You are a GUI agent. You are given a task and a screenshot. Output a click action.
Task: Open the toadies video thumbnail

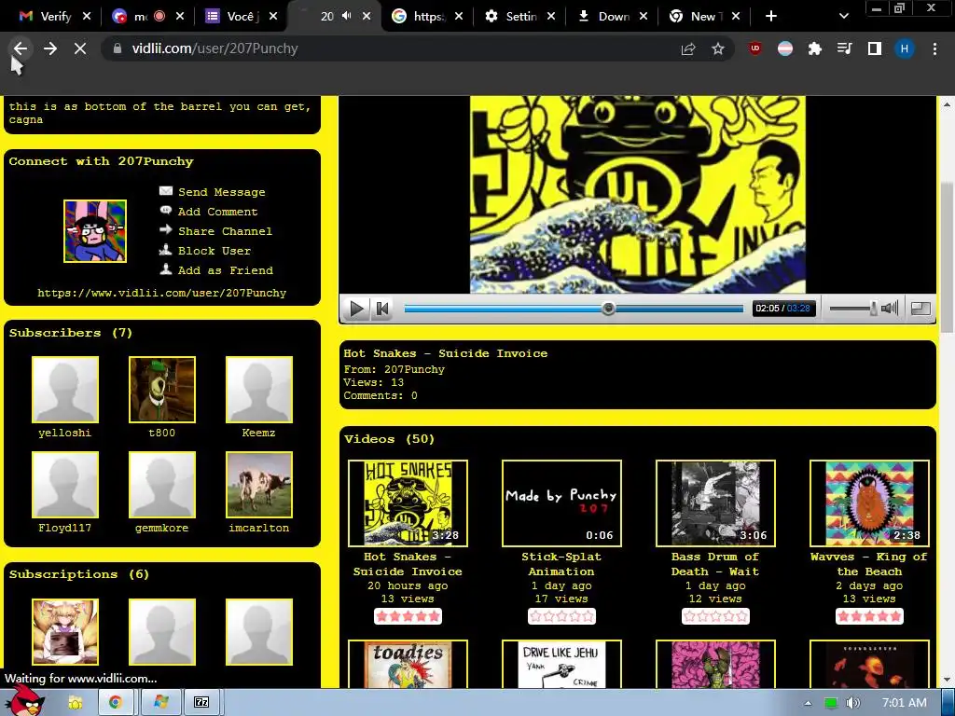[408, 664]
